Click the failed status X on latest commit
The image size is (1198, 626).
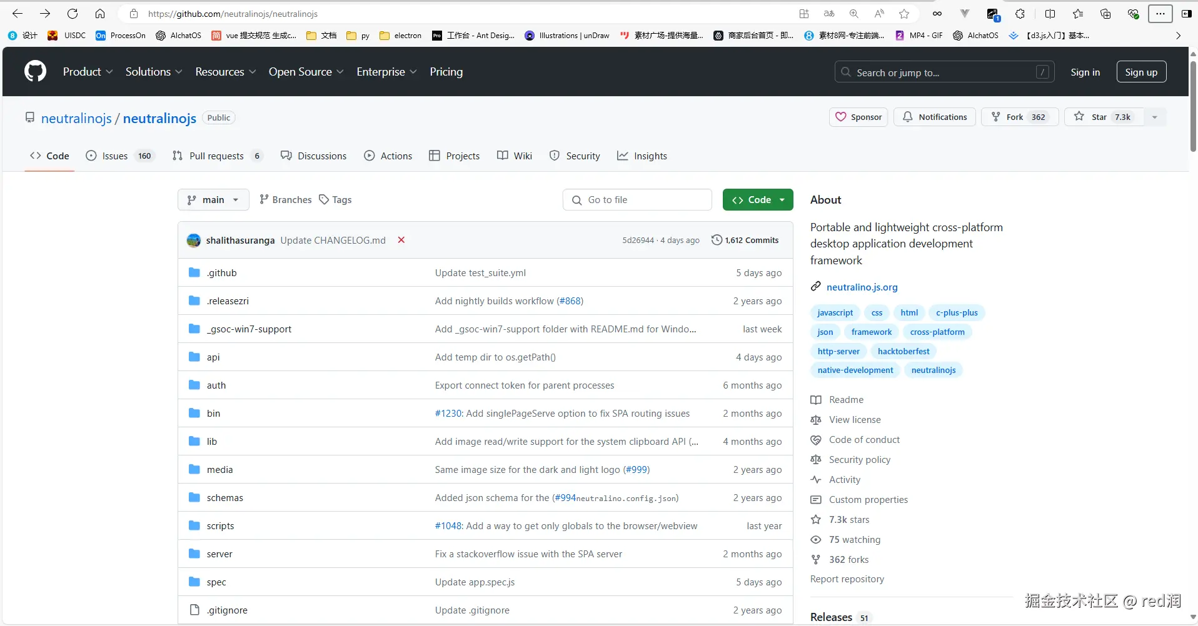point(401,240)
